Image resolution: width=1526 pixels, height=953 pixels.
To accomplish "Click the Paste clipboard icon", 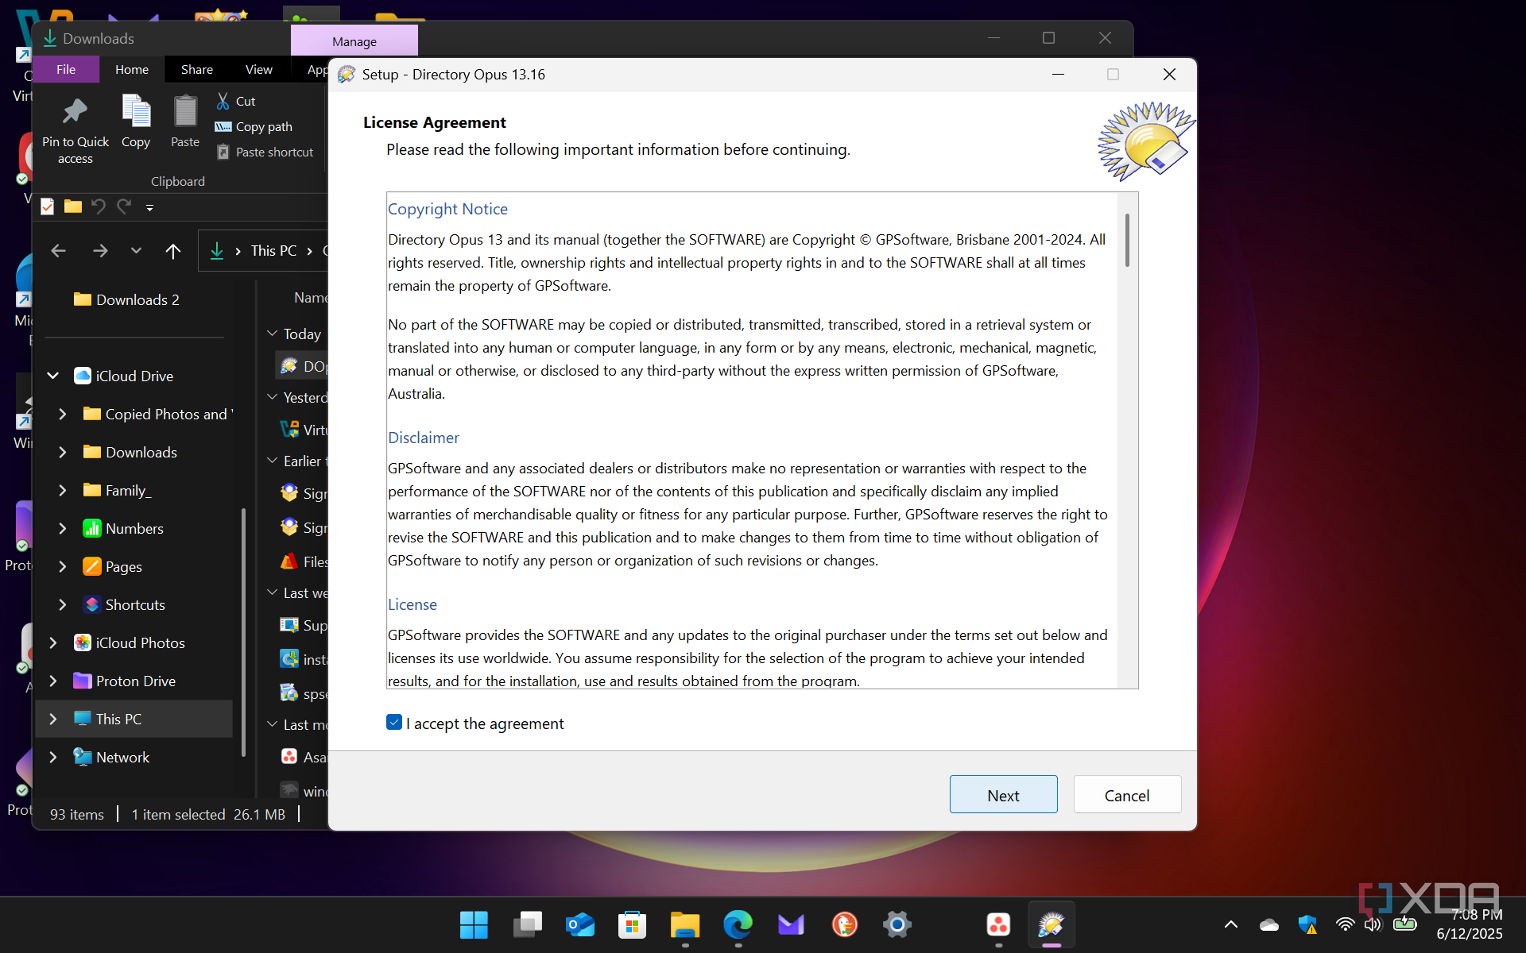I will point(185,112).
